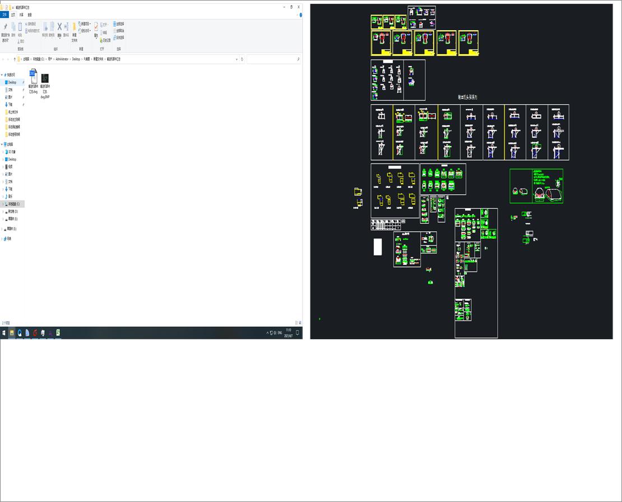
Task: Show hidden tray icons with the chevron
Action: [267, 333]
